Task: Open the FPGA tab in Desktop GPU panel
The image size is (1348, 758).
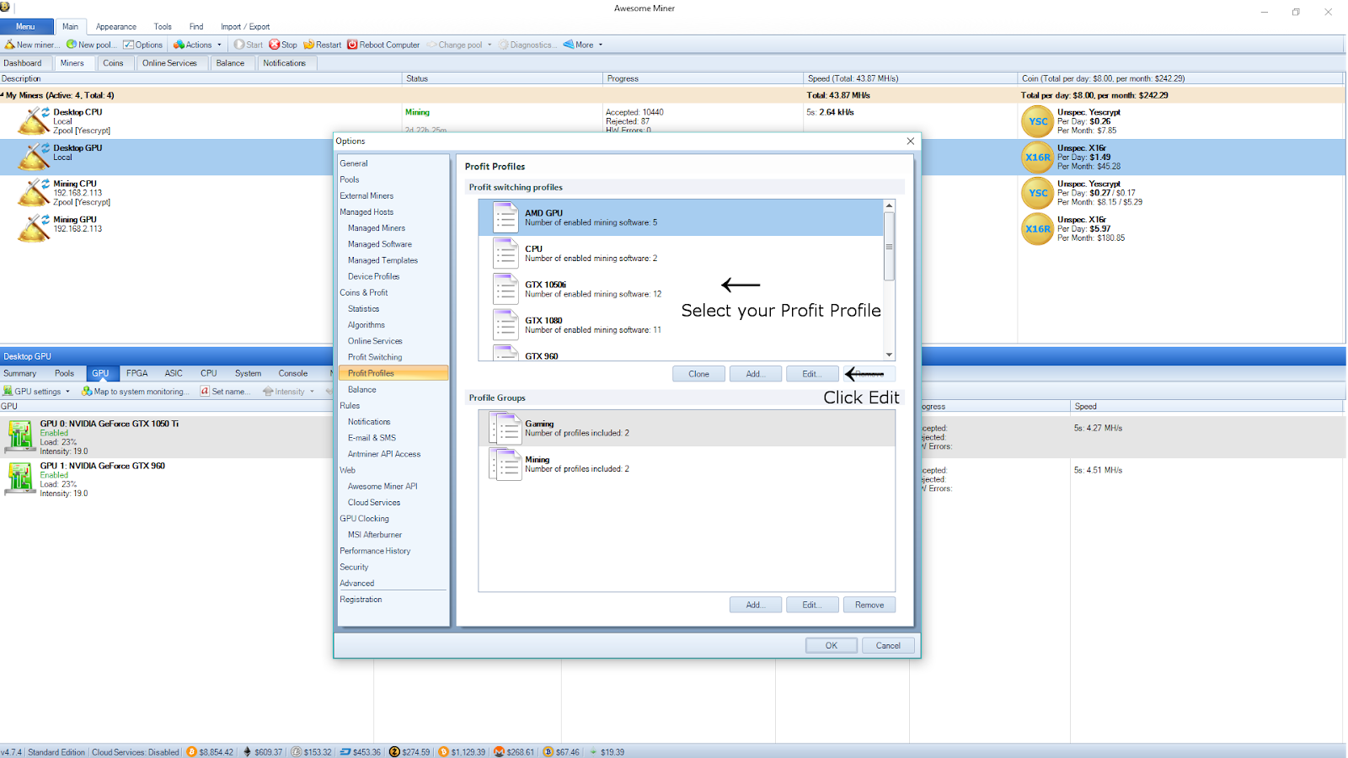Action: tap(136, 373)
